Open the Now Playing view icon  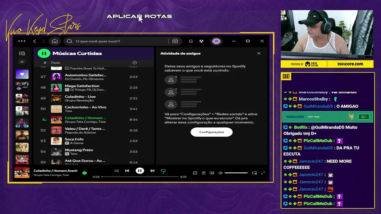point(195,173)
